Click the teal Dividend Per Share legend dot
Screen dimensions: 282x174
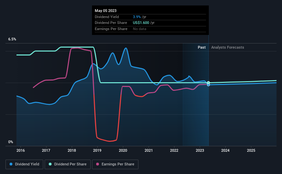50,164
